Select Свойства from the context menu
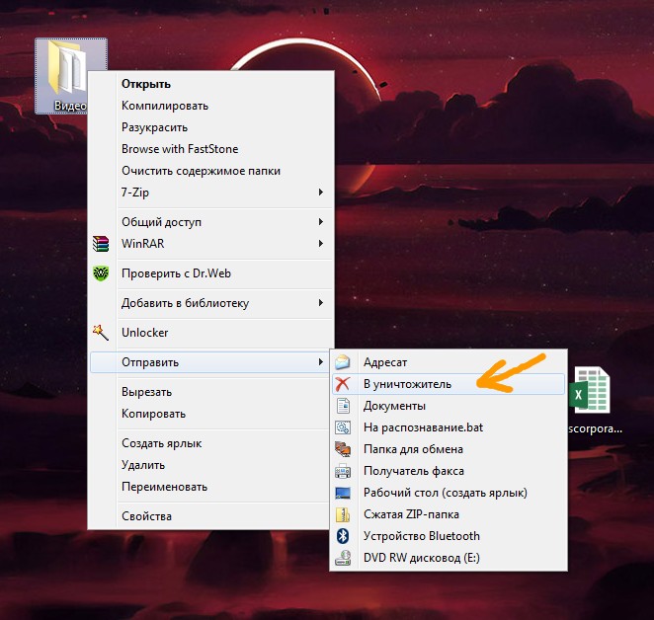 [x=146, y=516]
